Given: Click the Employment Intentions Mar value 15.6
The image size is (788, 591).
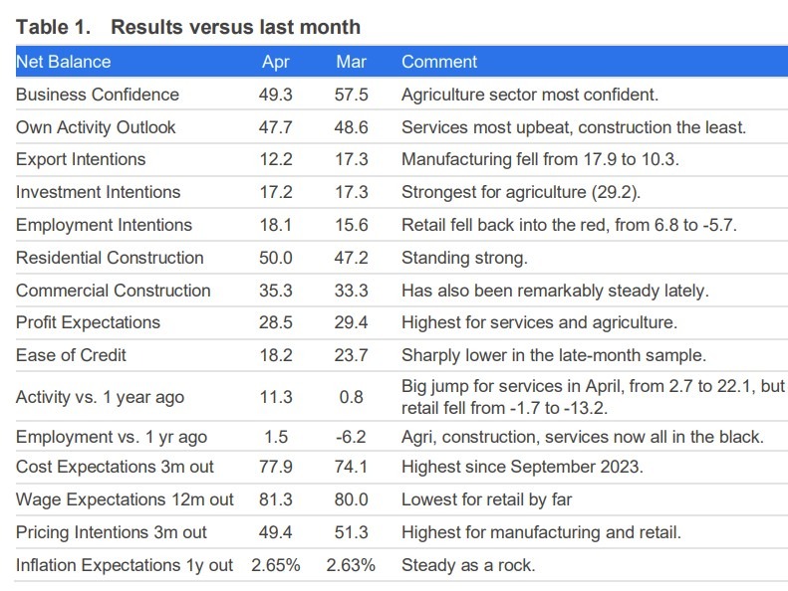Looking at the screenshot, I should pyautogui.click(x=351, y=225).
